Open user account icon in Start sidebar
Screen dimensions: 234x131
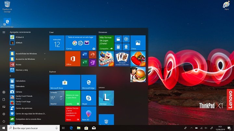click(x=4, y=92)
